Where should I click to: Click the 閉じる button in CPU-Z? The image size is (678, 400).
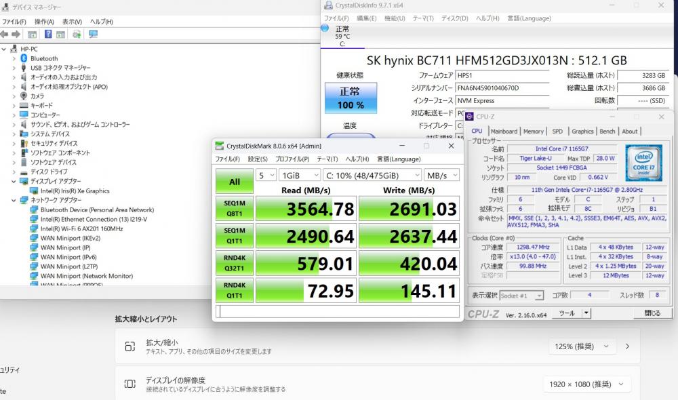coord(652,313)
